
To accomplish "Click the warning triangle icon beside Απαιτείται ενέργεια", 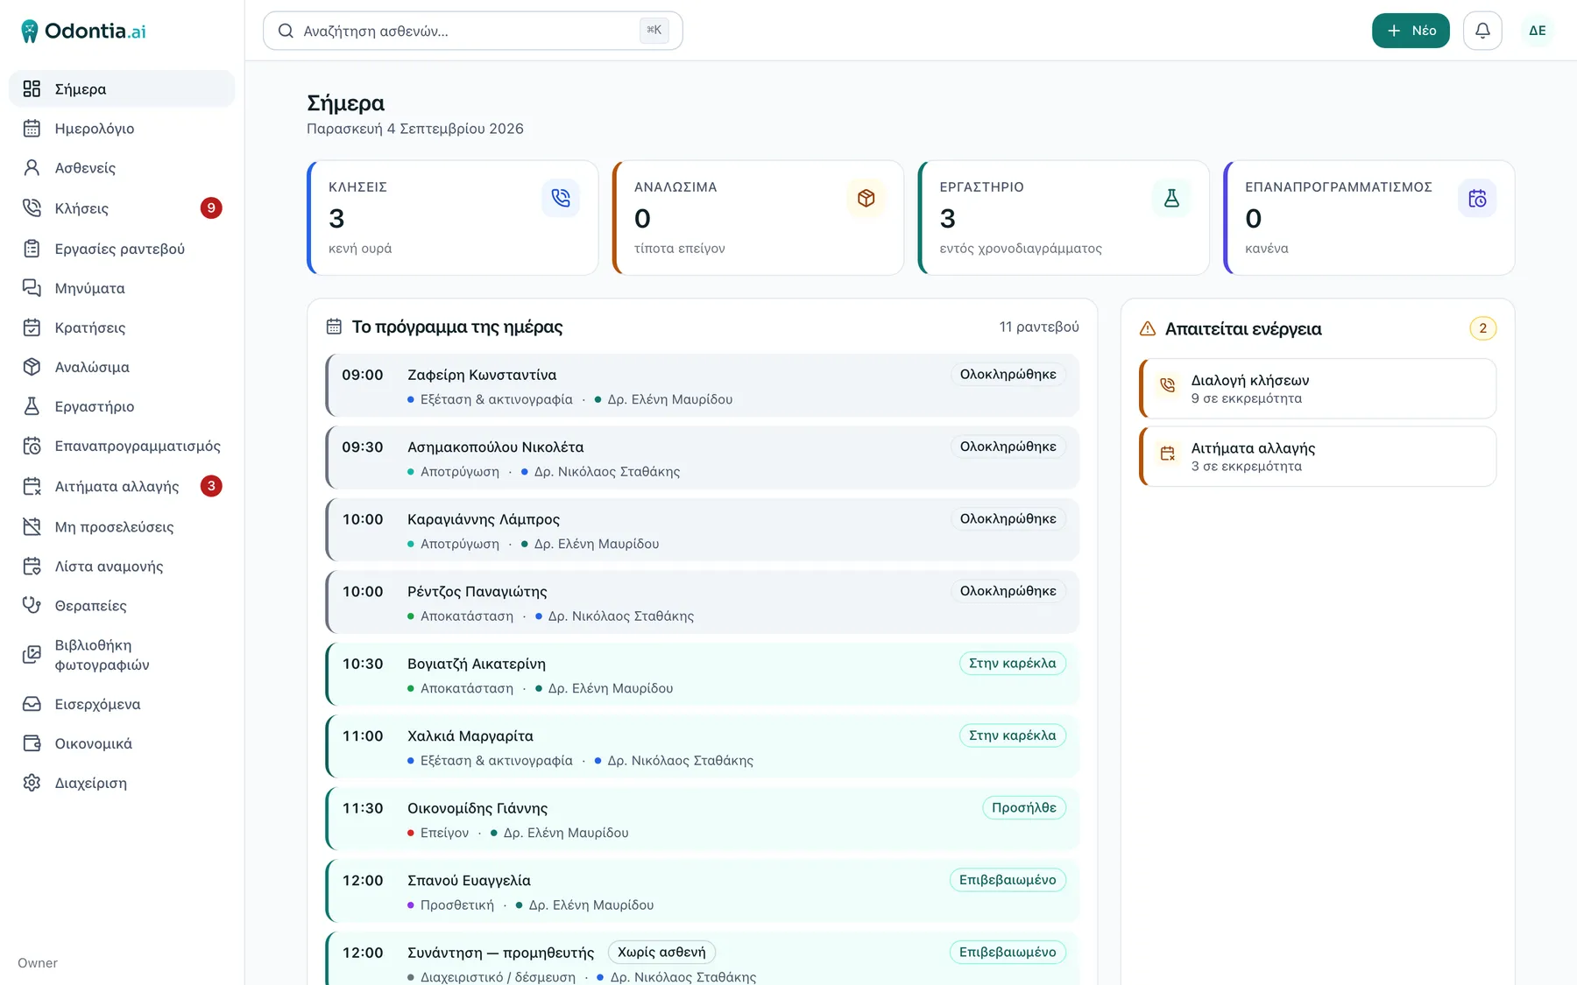I will coord(1148,329).
